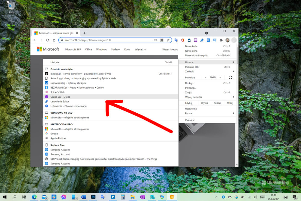Click the Microsoft Editor extension icon in toolbar
The width and height of the screenshot is (301, 201).
click(202, 40)
